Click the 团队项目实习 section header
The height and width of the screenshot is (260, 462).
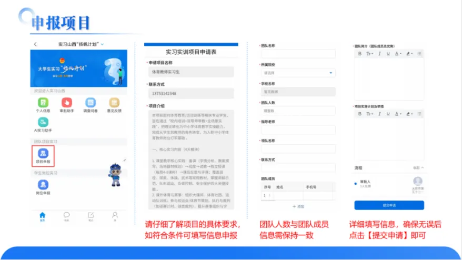click(x=46, y=142)
